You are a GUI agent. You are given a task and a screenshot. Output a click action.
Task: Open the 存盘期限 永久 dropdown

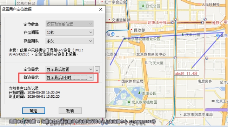[69, 41]
